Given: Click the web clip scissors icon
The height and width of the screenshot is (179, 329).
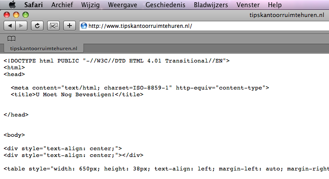Looking at the screenshot, I should pyautogui.click(x=53, y=26).
